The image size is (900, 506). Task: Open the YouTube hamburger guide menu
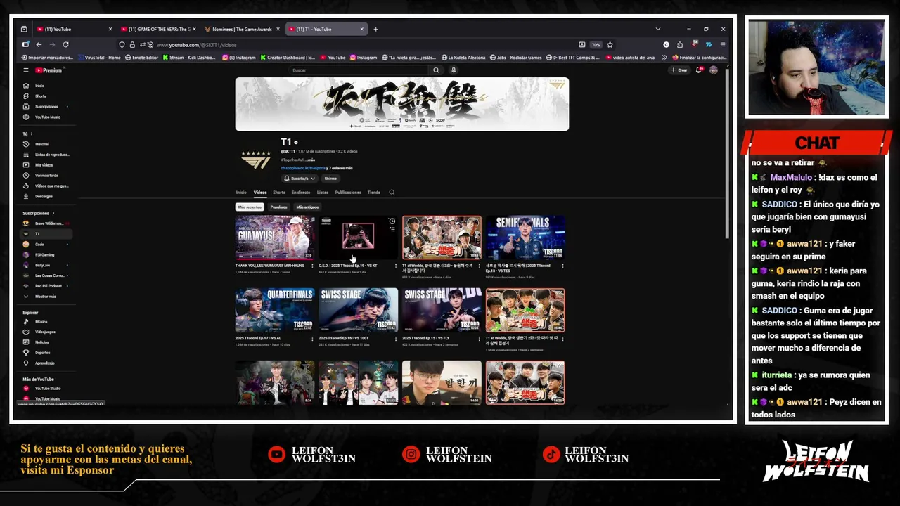coord(26,70)
